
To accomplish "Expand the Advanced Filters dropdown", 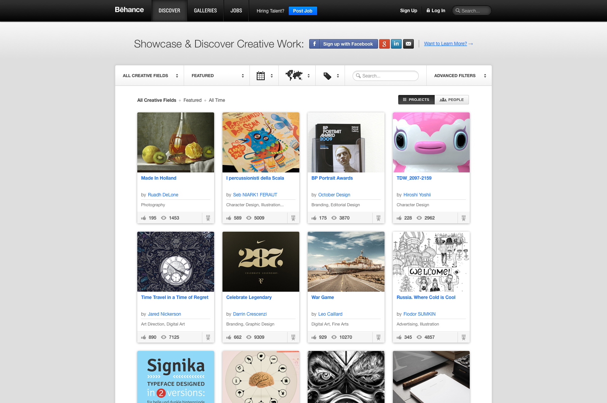I will click(x=459, y=76).
